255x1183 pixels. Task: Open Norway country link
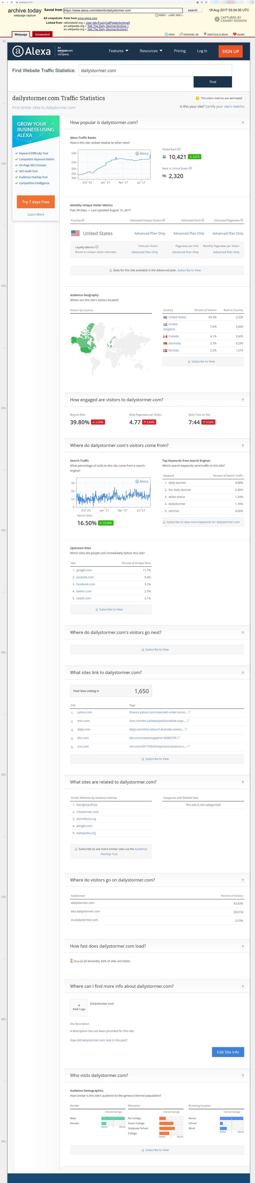[x=173, y=350]
